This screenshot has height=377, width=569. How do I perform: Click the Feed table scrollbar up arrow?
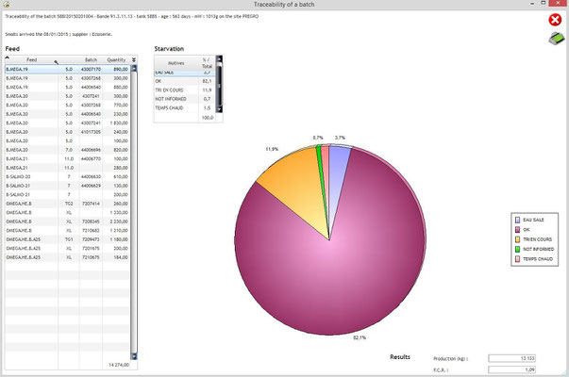(x=134, y=68)
